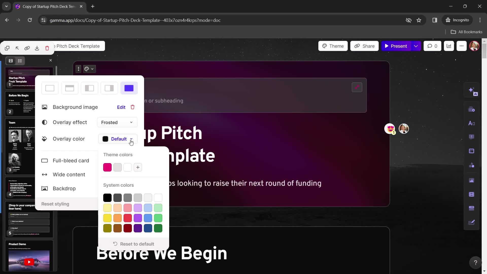This screenshot has height=274, width=487.
Task: Click the backdrop settings icon
Action: coord(44,188)
